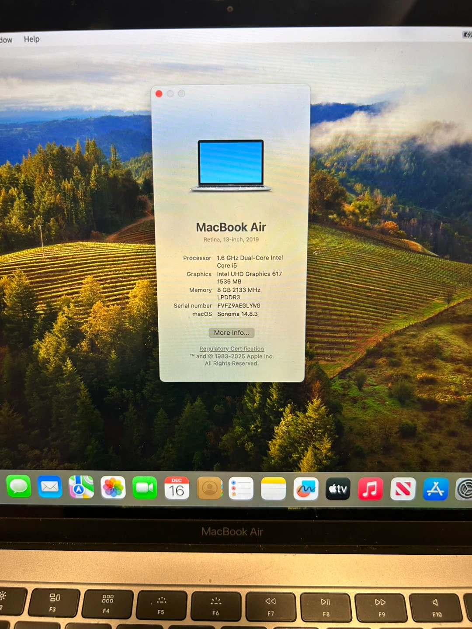Click the Intel UHD Graphics 617 value
The width and height of the screenshot is (472, 629).
(250, 278)
